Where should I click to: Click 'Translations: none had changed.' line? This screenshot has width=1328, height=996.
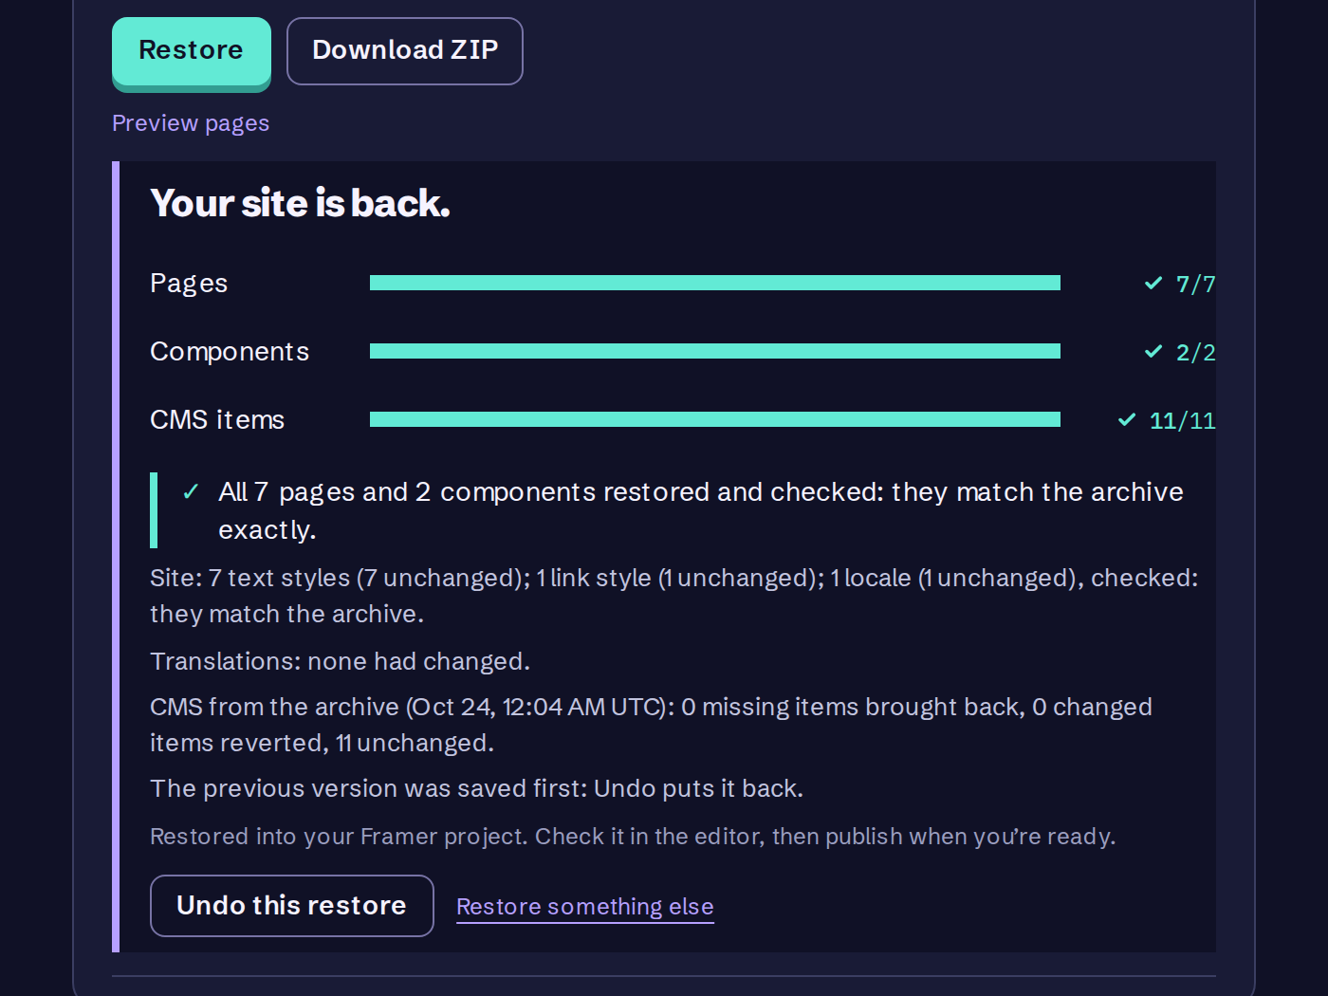tap(340, 661)
